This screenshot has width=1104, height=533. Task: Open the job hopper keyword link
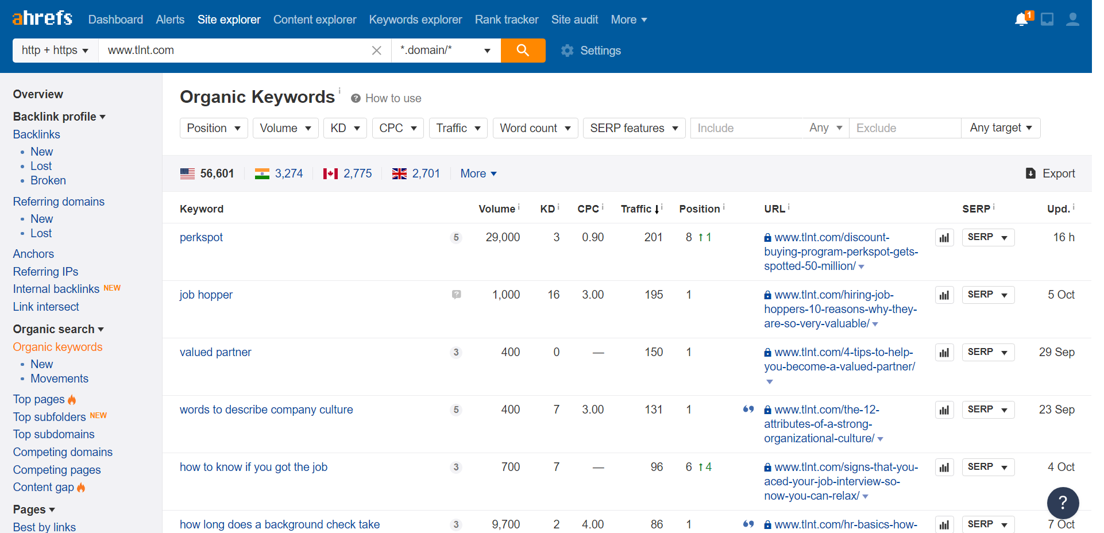point(206,295)
